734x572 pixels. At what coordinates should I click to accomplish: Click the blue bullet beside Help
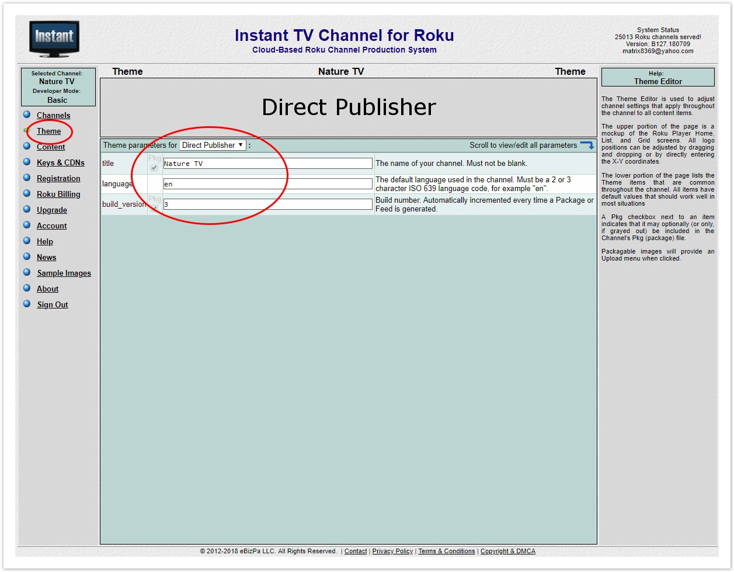pyautogui.click(x=27, y=241)
